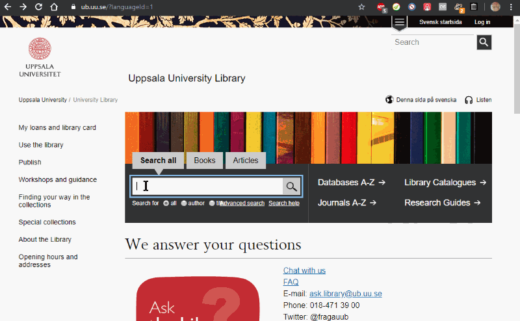Click Denna sida på svenska link

[426, 100]
